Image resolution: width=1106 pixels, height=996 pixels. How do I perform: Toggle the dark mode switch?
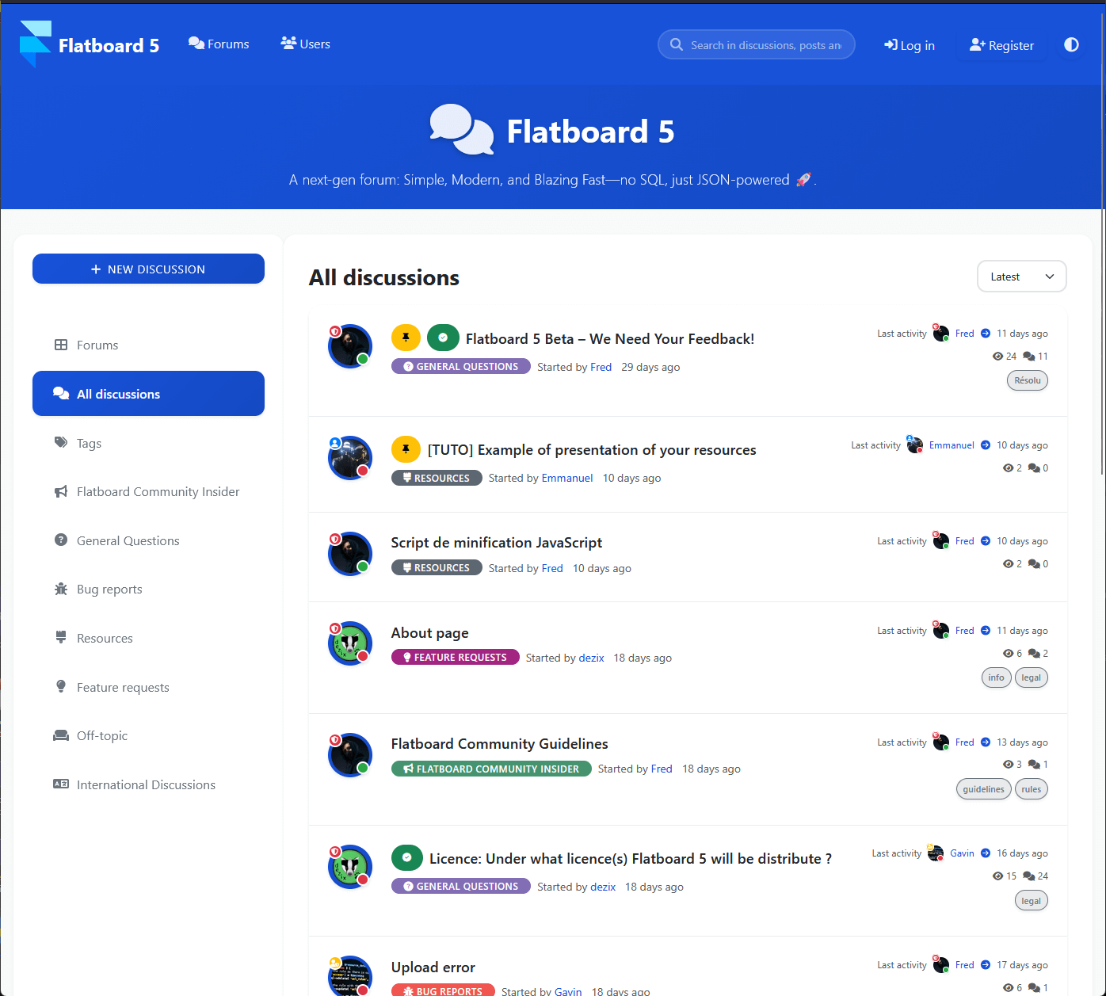tap(1071, 44)
